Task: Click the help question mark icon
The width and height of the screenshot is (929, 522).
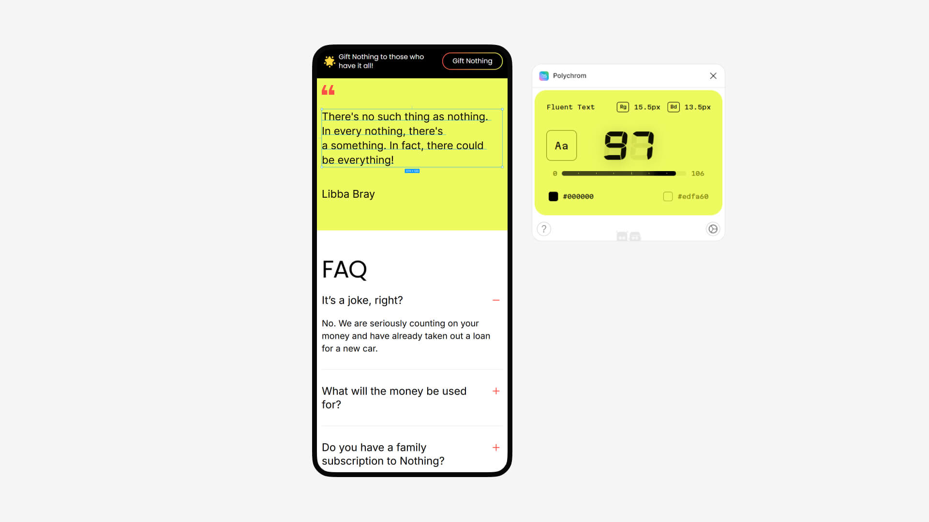Action: pyautogui.click(x=544, y=229)
